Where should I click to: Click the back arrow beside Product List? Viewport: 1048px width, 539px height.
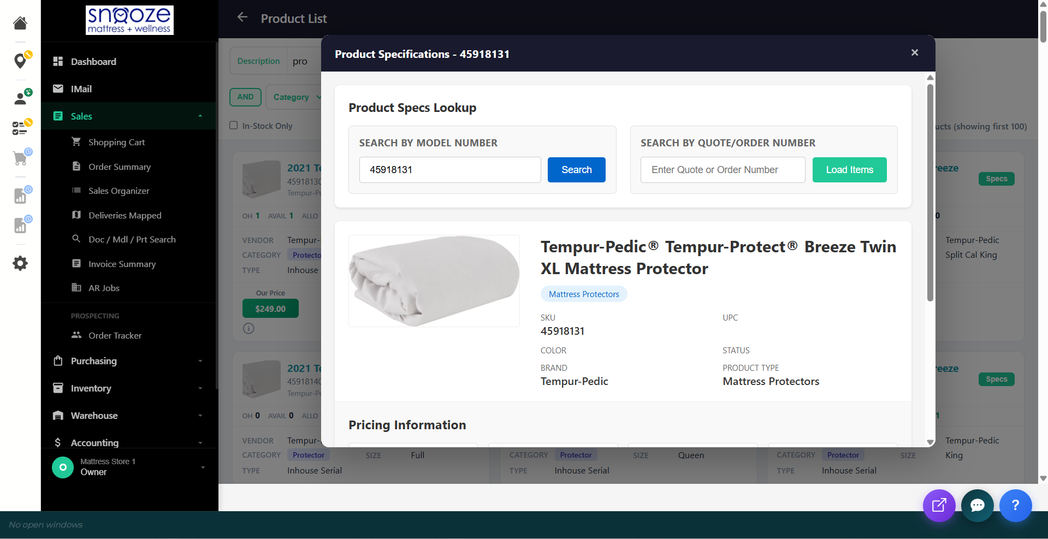[242, 17]
